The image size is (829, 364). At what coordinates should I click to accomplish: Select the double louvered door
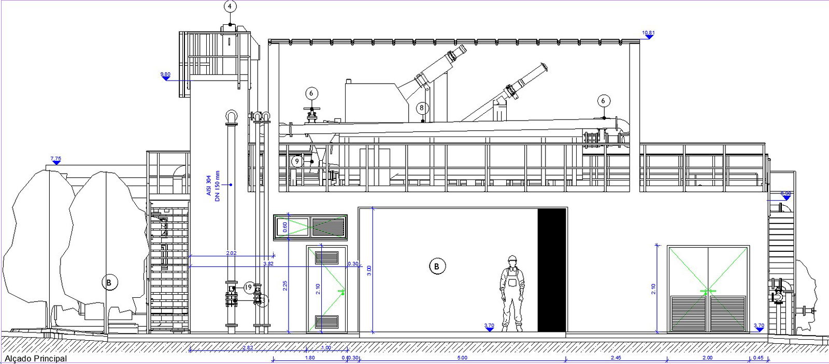pos(708,290)
